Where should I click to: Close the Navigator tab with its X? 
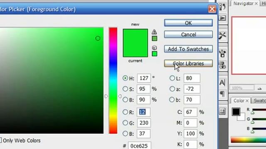(256, 4)
